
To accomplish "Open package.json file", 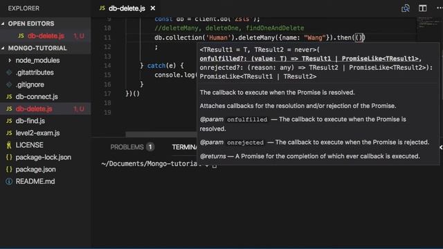I will point(35,169).
